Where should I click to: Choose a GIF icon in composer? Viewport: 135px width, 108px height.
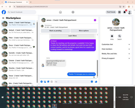pos(52,82)
